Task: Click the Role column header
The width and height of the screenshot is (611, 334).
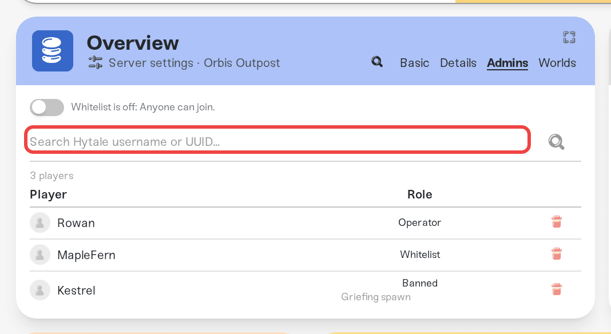Action: 420,194
